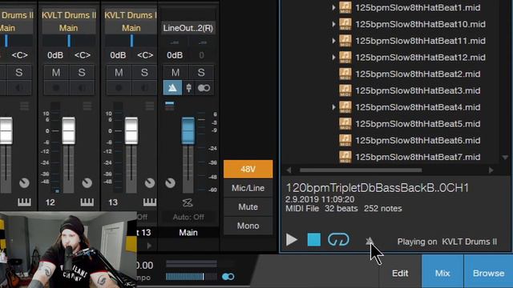Image resolution: width=513 pixels, height=288 pixels.
Task: Open the instrument keyboard icon on channel 13
Action: [x=150, y=202]
